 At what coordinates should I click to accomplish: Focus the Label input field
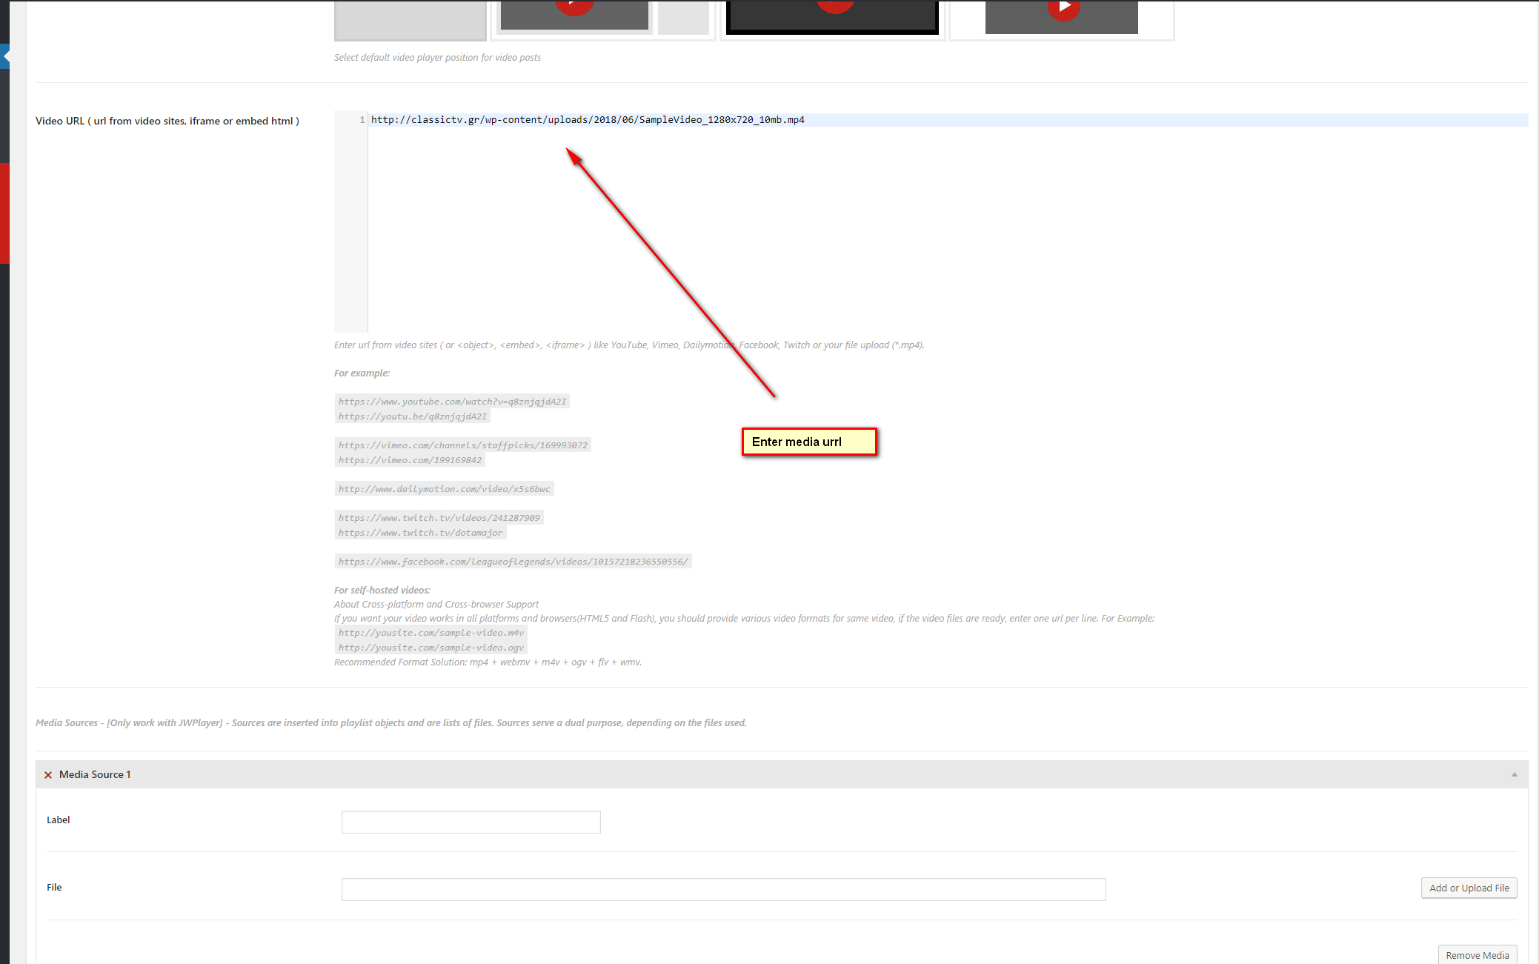pos(471,822)
